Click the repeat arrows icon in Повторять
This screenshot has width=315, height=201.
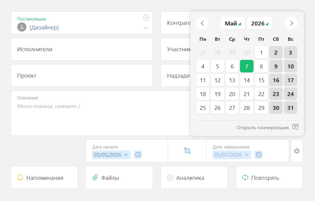click(x=245, y=177)
